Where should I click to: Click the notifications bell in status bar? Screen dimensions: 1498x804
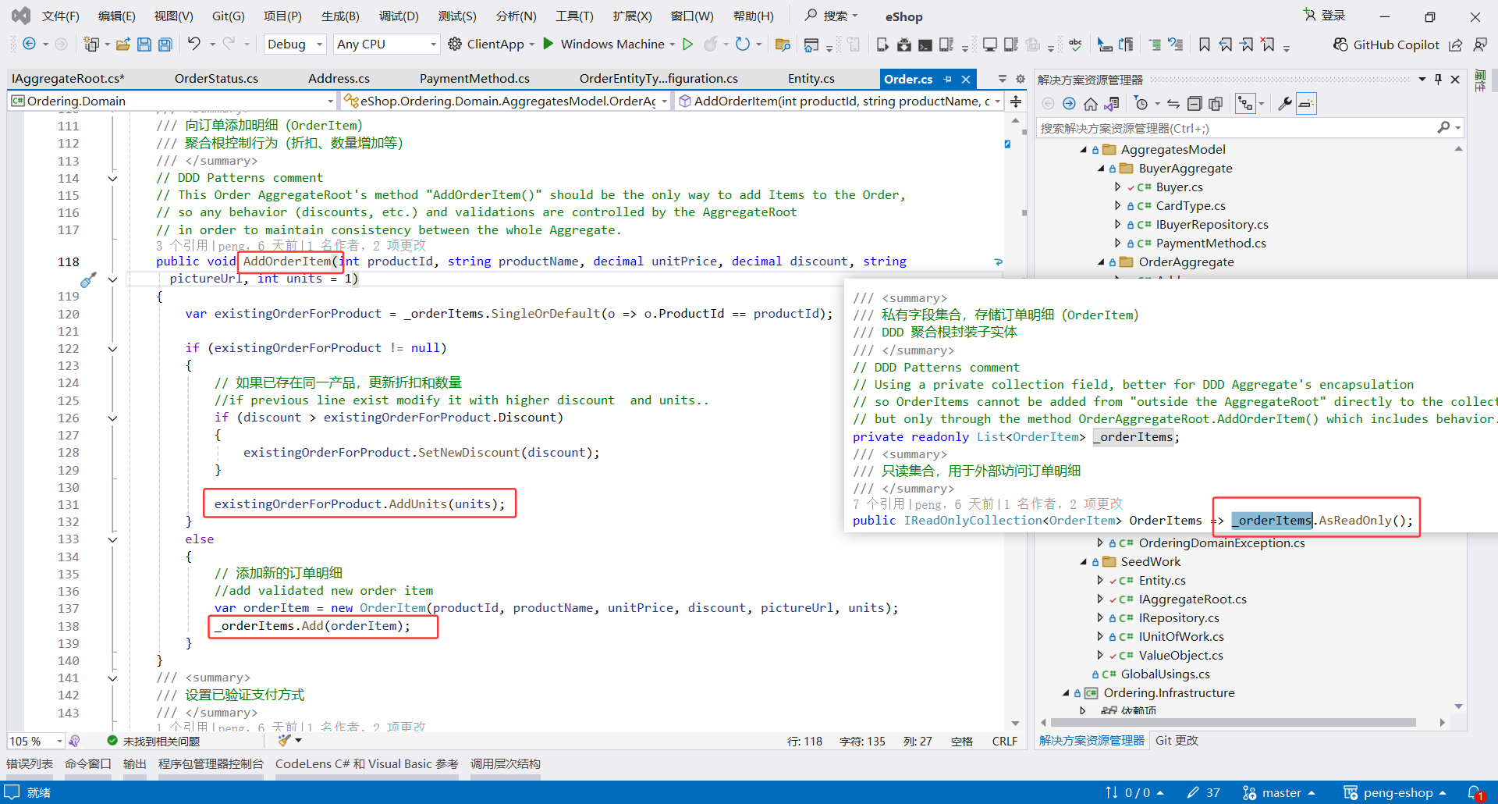click(x=1475, y=792)
